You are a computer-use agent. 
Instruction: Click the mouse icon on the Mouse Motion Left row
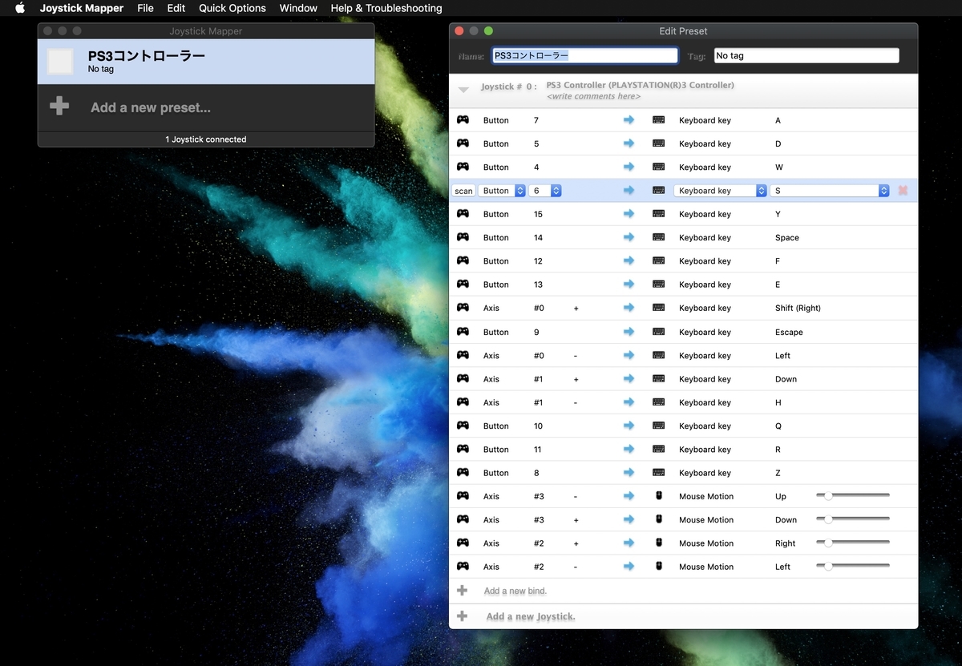(x=659, y=567)
